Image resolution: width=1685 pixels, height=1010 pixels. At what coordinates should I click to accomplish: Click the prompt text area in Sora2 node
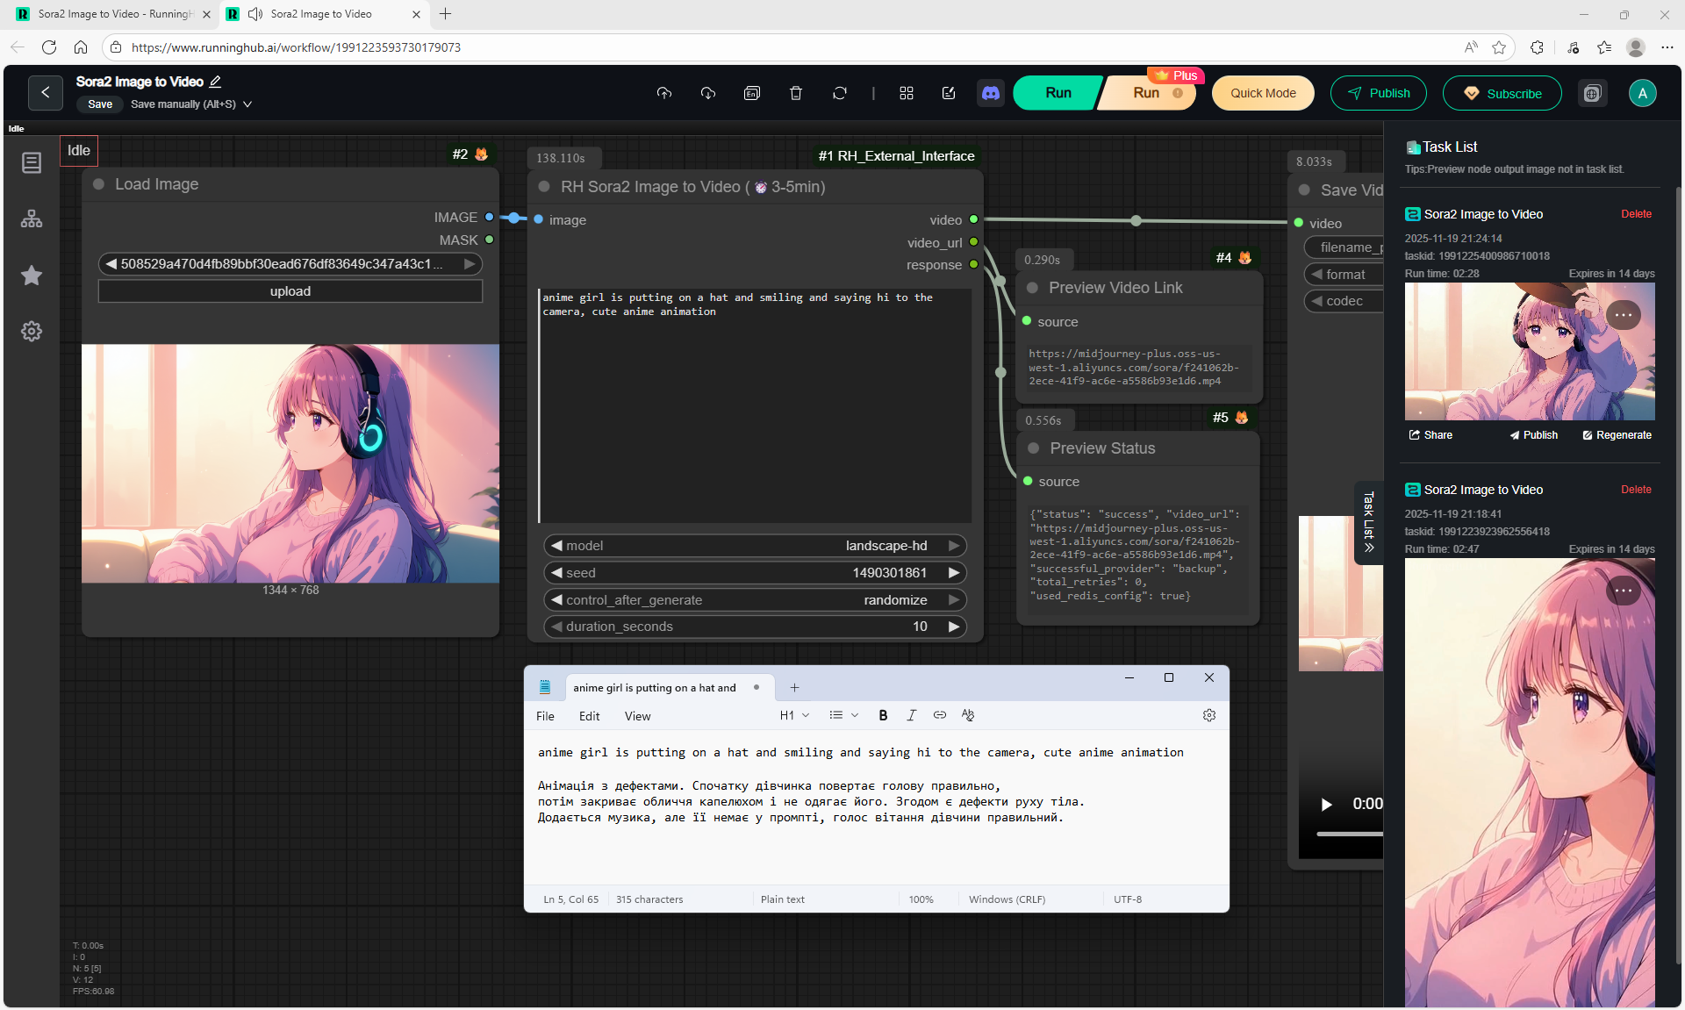[x=755, y=404]
